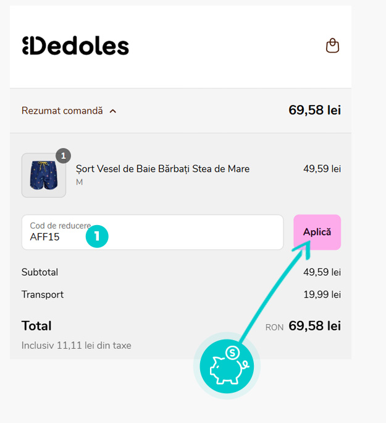Click the size M label under product

pos(79,182)
